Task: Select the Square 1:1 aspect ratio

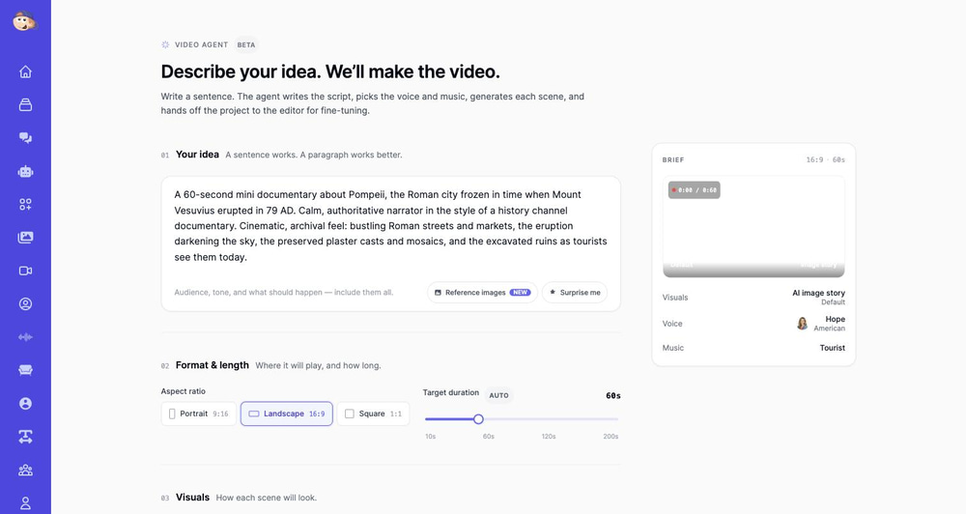Action: 373,414
